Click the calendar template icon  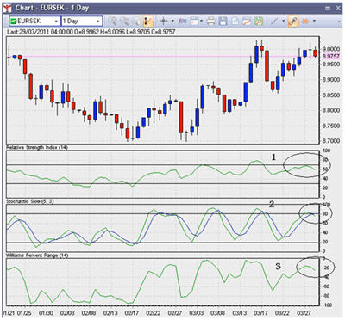coord(194,22)
